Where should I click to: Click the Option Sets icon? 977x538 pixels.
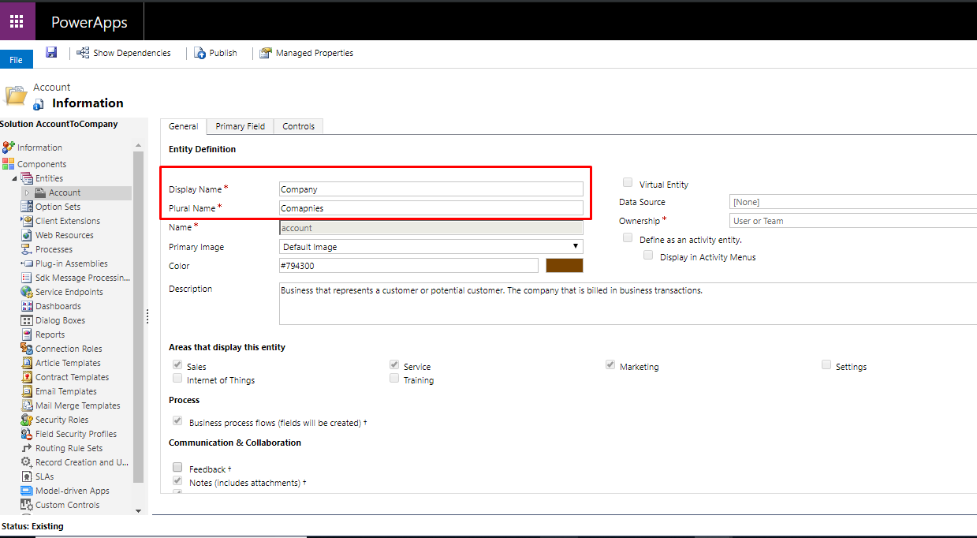tap(27, 207)
